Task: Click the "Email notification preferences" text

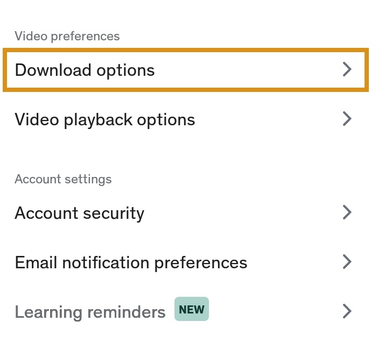Action: 131,262
